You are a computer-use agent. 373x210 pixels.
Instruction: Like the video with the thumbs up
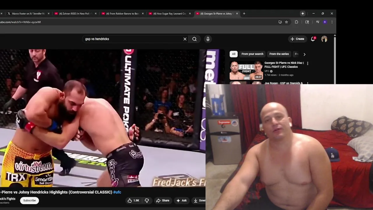pos(133,200)
